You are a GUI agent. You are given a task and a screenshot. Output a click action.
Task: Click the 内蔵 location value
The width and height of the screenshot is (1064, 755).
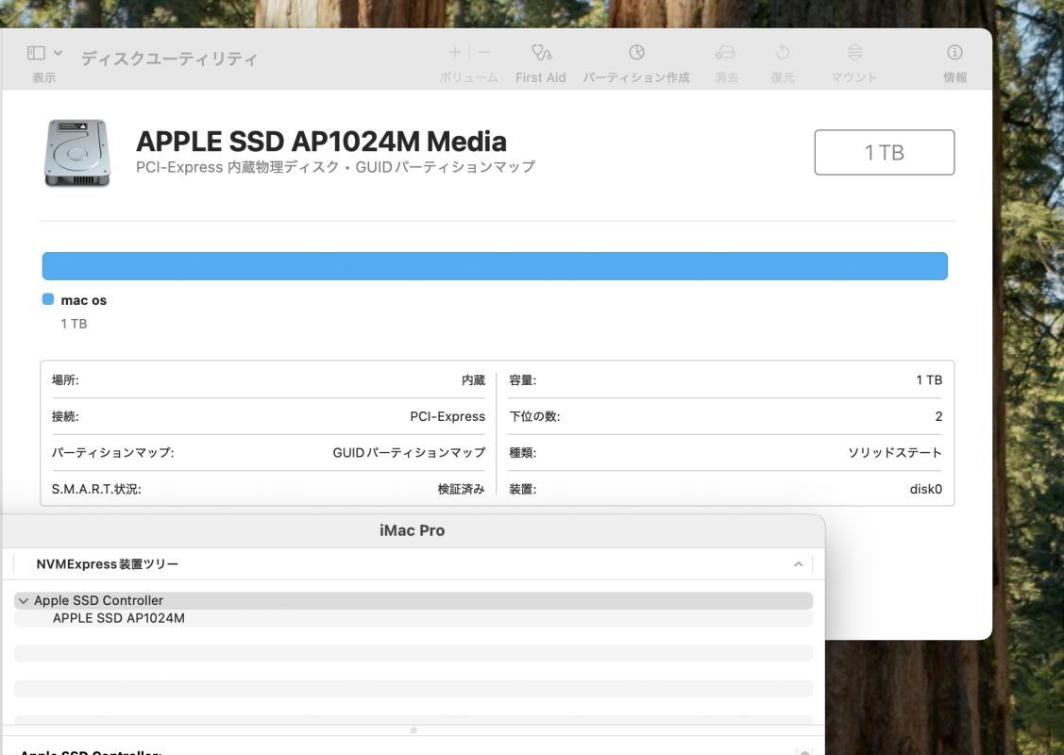(473, 380)
